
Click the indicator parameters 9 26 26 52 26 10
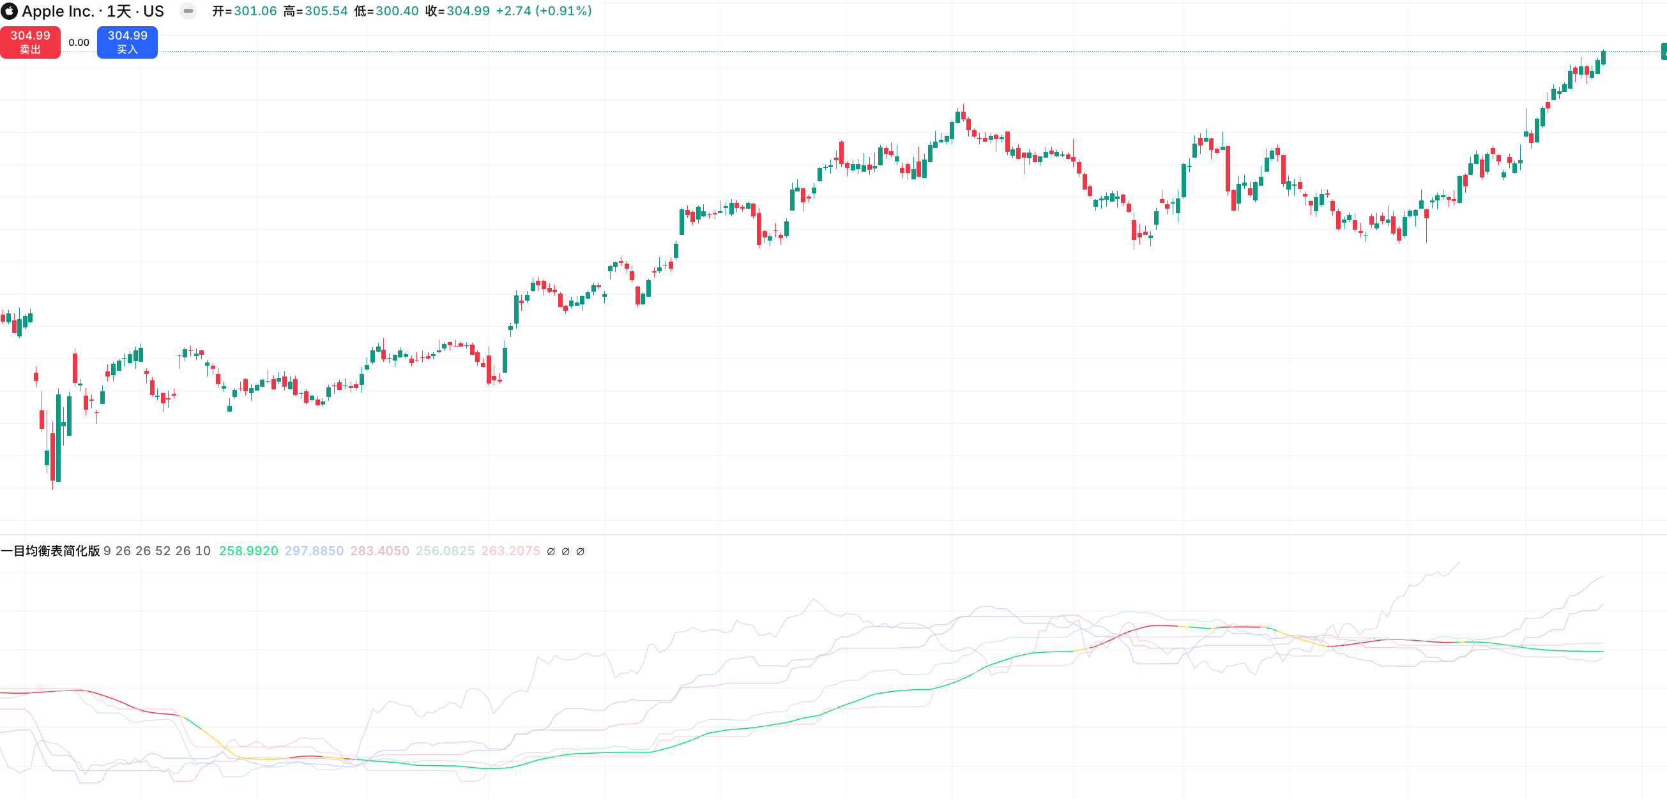[157, 551]
